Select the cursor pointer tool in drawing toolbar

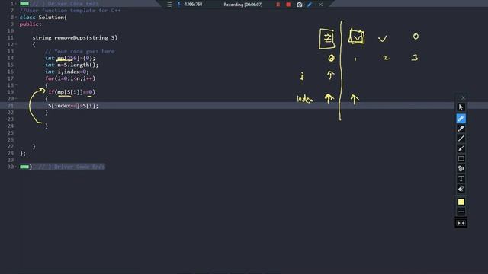coord(461,107)
